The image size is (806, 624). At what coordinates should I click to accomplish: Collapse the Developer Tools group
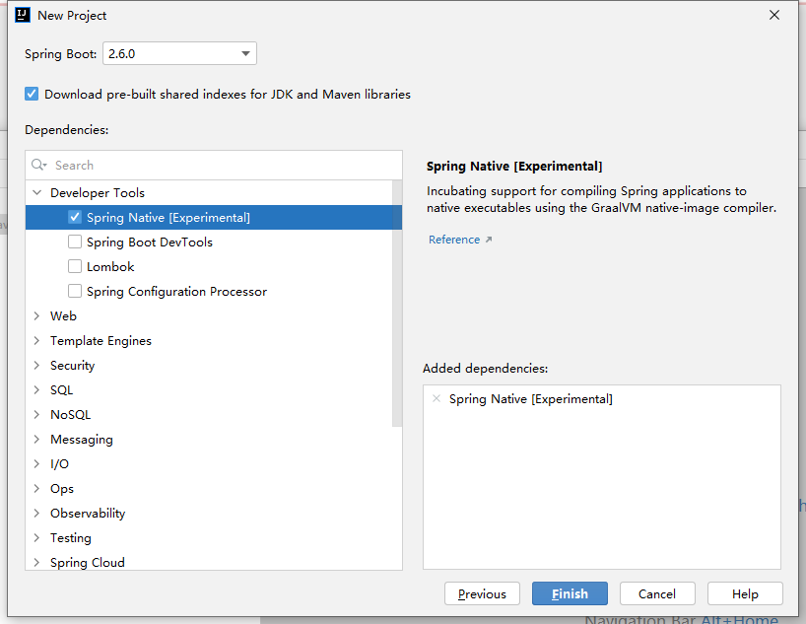pos(36,192)
